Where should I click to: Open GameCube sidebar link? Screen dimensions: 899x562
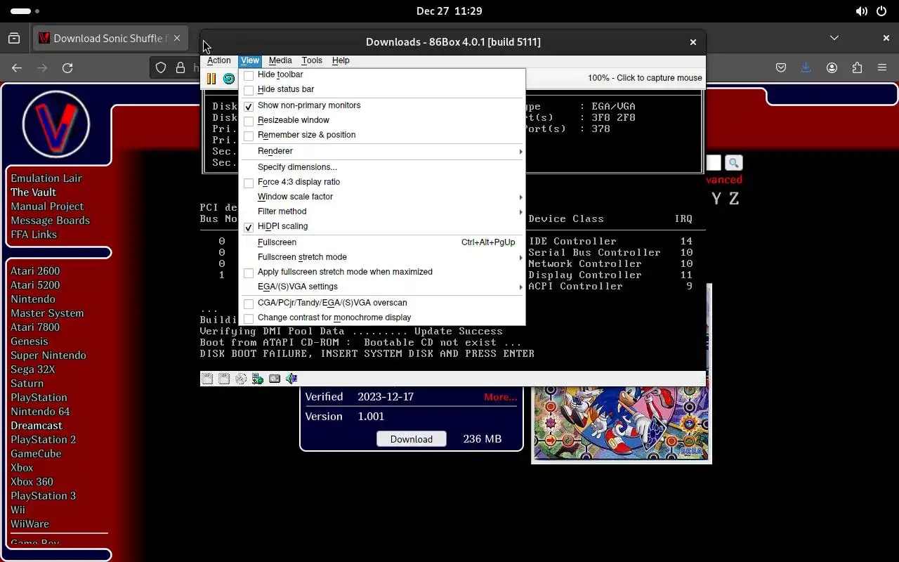pyautogui.click(x=36, y=454)
